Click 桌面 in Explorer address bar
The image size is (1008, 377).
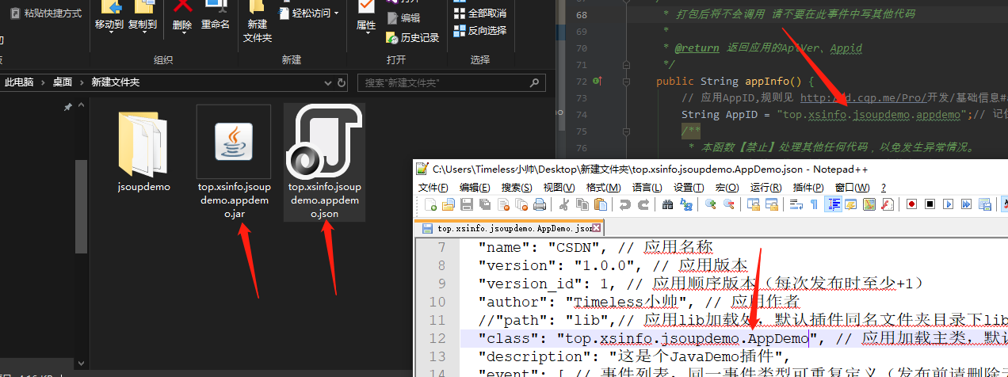pyautogui.click(x=63, y=82)
